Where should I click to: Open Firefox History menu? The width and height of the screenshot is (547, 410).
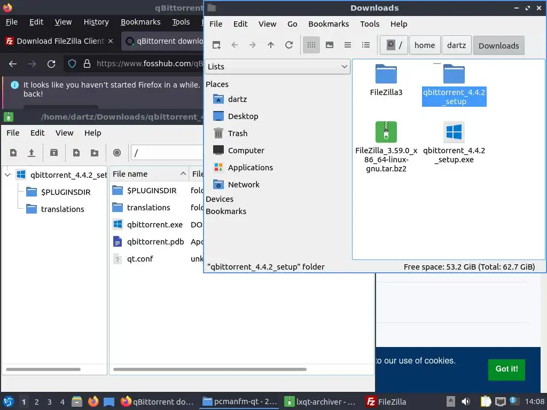click(x=96, y=22)
